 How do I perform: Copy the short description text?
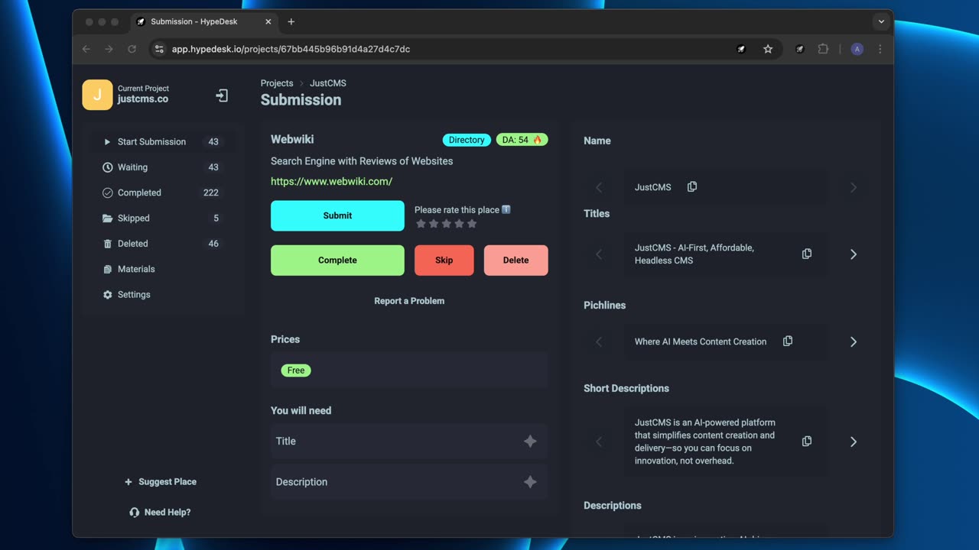tap(807, 442)
